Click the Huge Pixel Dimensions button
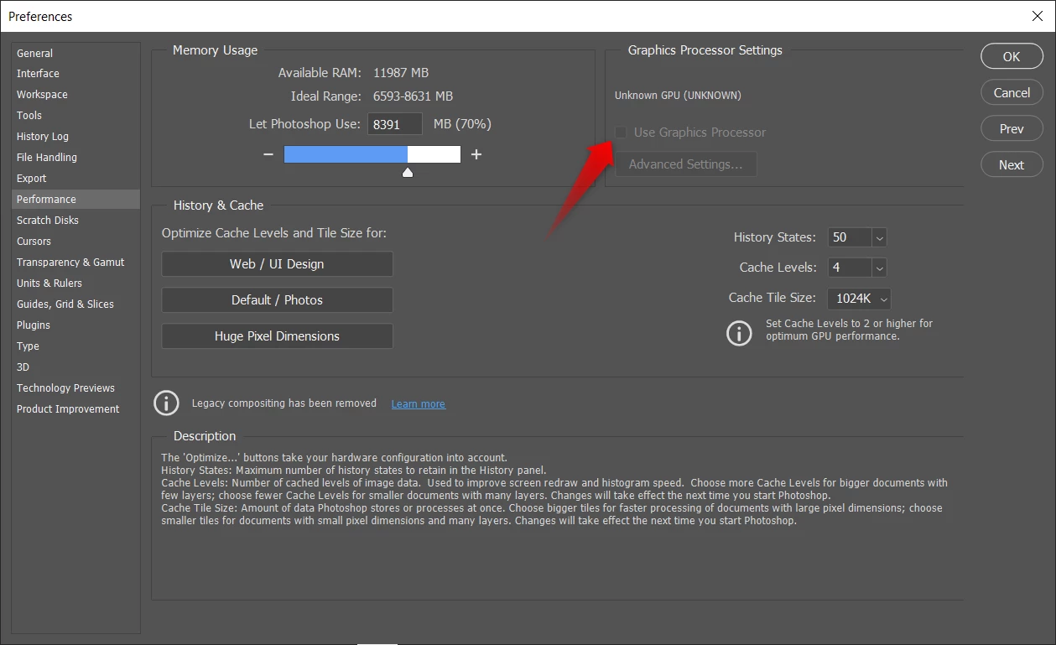1056x645 pixels. 277,336
